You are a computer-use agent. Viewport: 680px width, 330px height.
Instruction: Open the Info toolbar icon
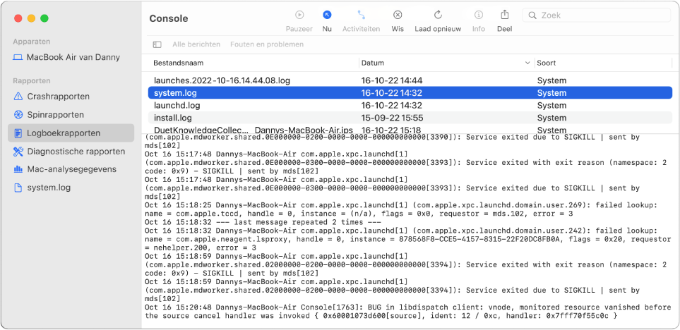tap(479, 15)
